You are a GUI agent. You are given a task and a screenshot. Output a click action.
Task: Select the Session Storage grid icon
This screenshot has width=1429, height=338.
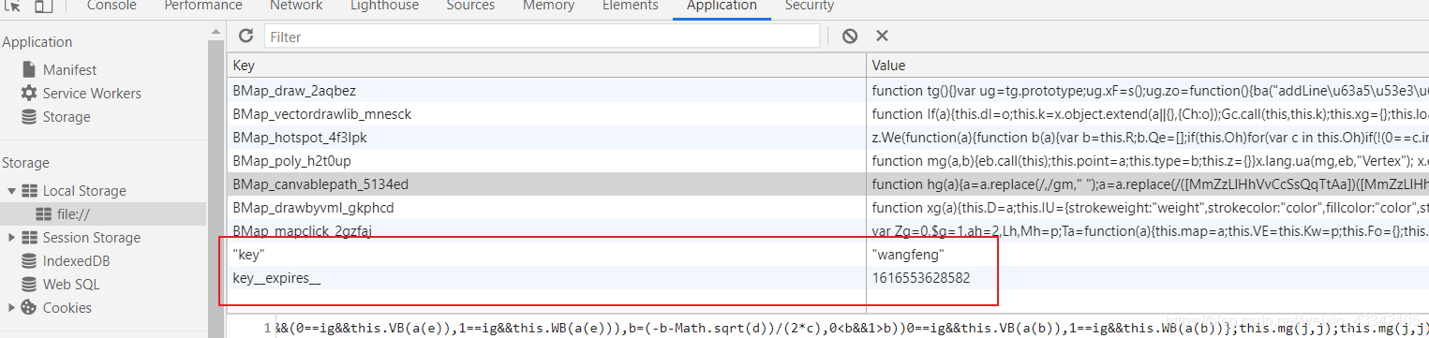pos(29,237)
